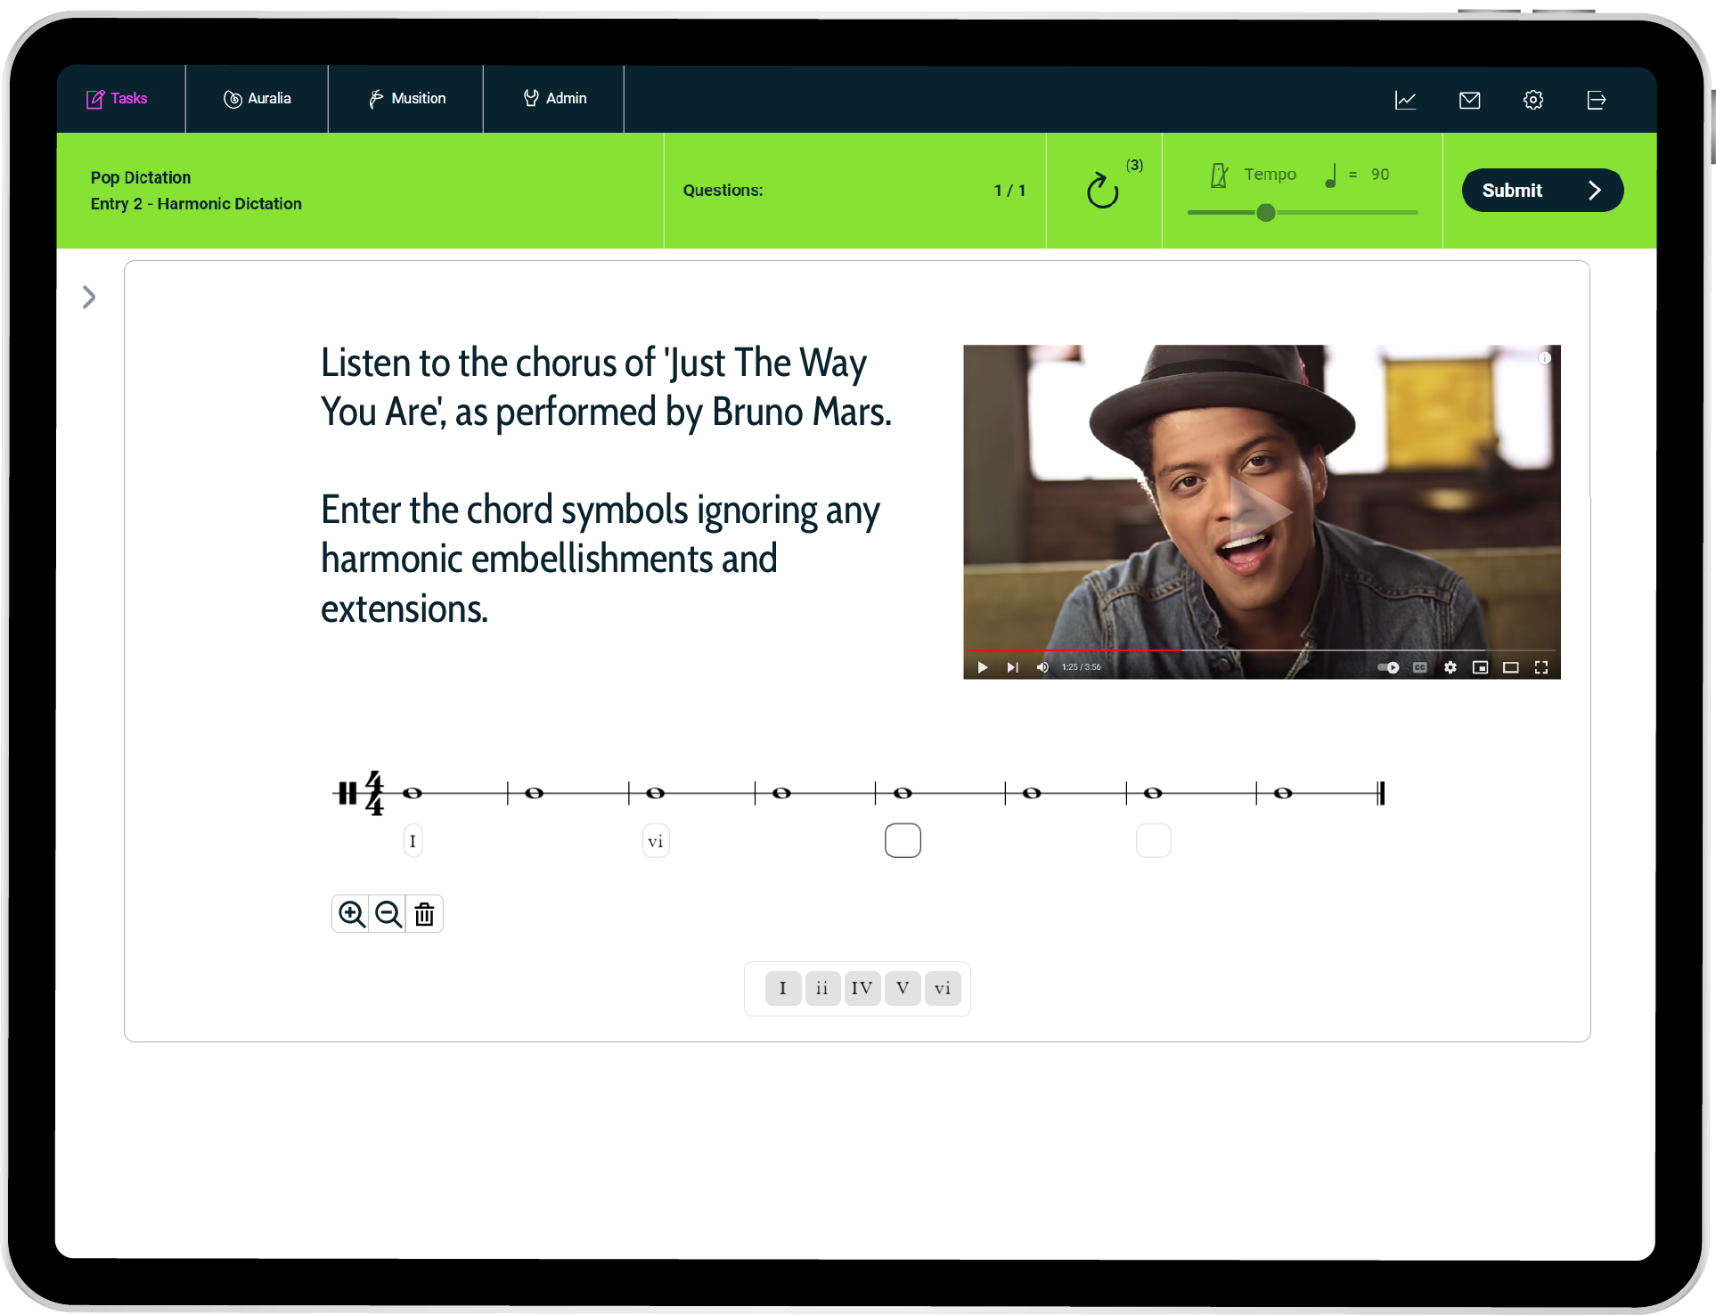Open the Musition tab
Screen dimensions: 1716x1315
406,99
